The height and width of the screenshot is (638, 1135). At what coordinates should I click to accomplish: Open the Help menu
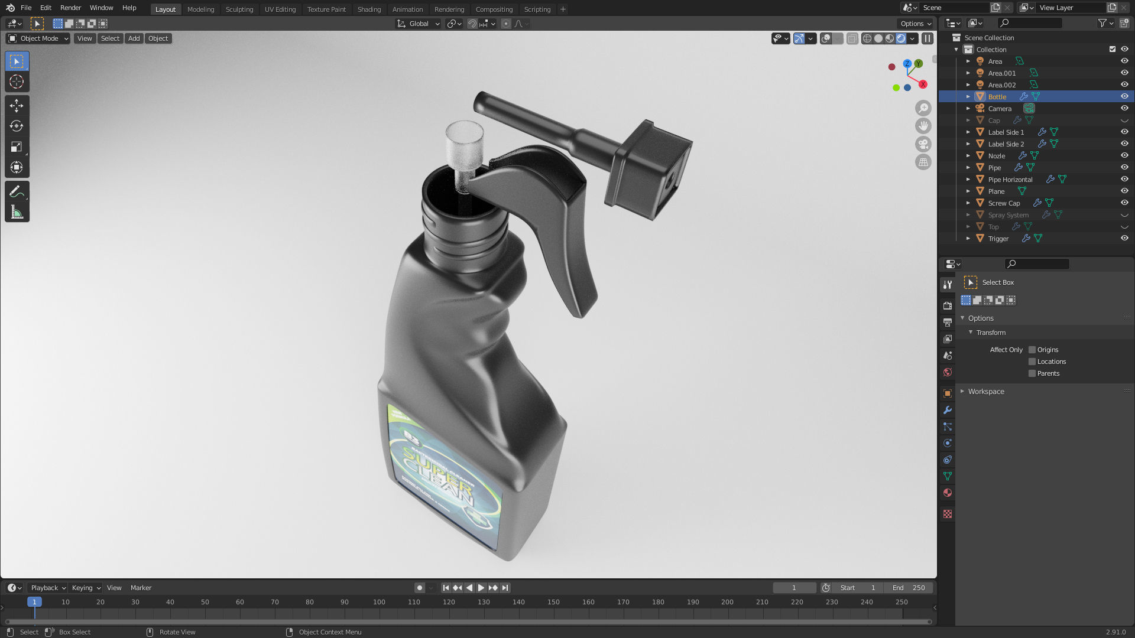(x=129, y=8)
